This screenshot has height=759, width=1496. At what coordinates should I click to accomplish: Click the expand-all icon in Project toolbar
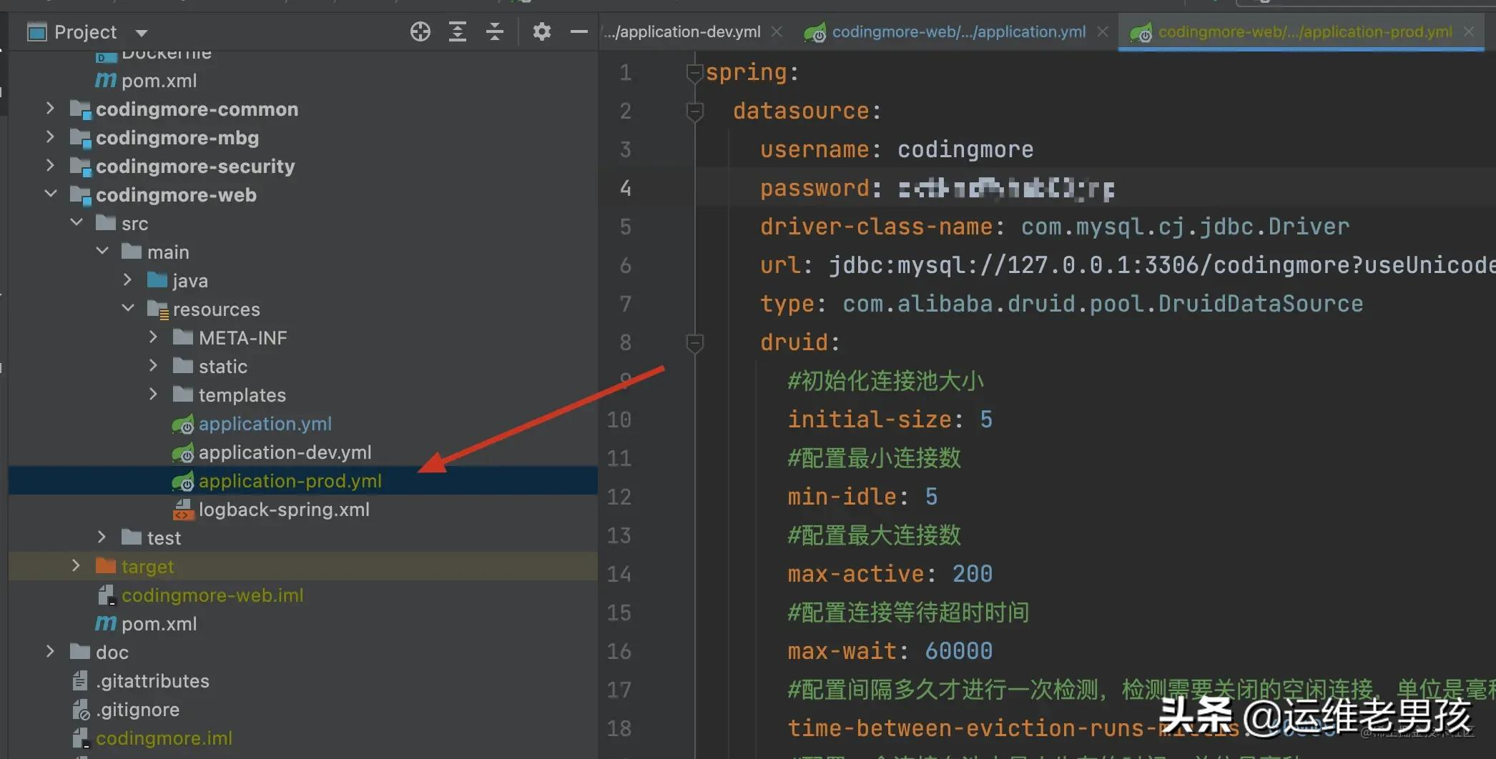(x=458, y=31)
